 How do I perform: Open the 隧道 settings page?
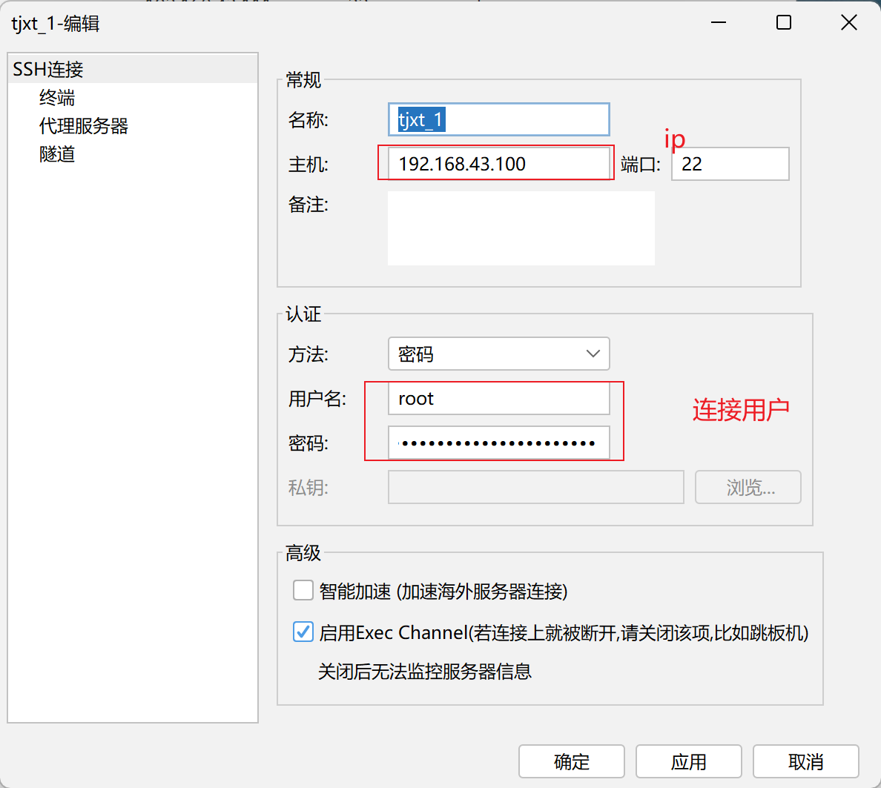coord(57,154)
